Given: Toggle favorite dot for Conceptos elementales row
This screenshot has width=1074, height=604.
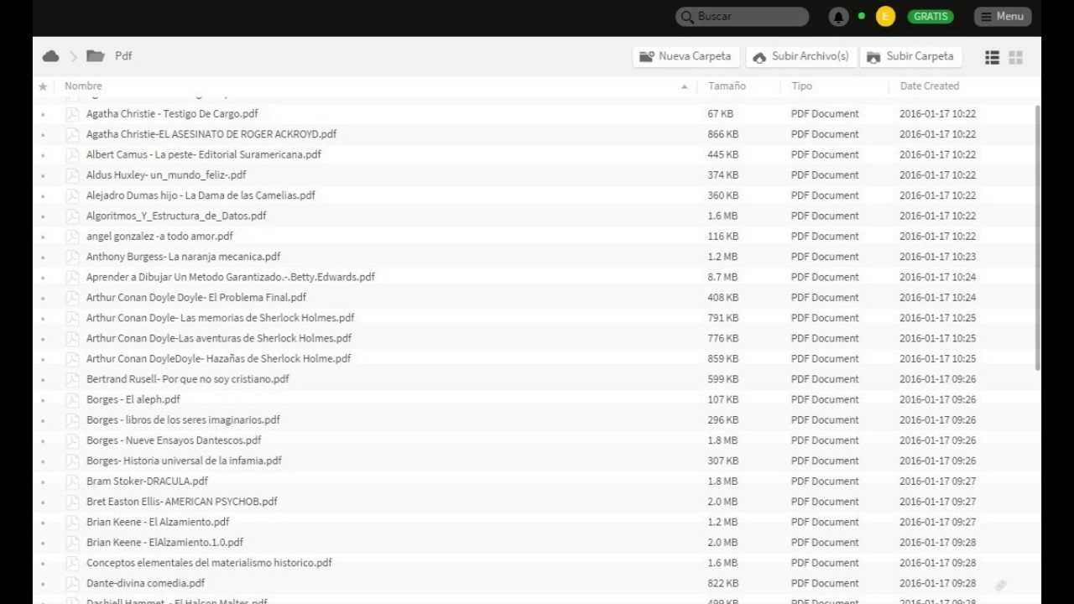Looking at the screenshot, I should click(43, 564).
